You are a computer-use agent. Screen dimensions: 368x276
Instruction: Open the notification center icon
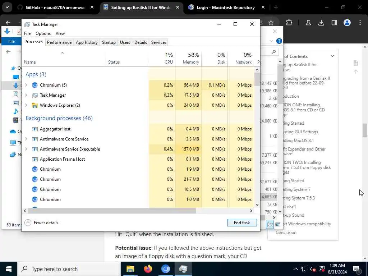tap(356, 269)
